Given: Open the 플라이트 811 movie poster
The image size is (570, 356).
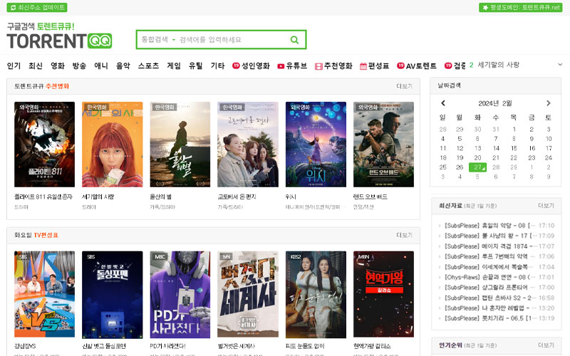Looking at the screenshot, I should tap(44, 145).
